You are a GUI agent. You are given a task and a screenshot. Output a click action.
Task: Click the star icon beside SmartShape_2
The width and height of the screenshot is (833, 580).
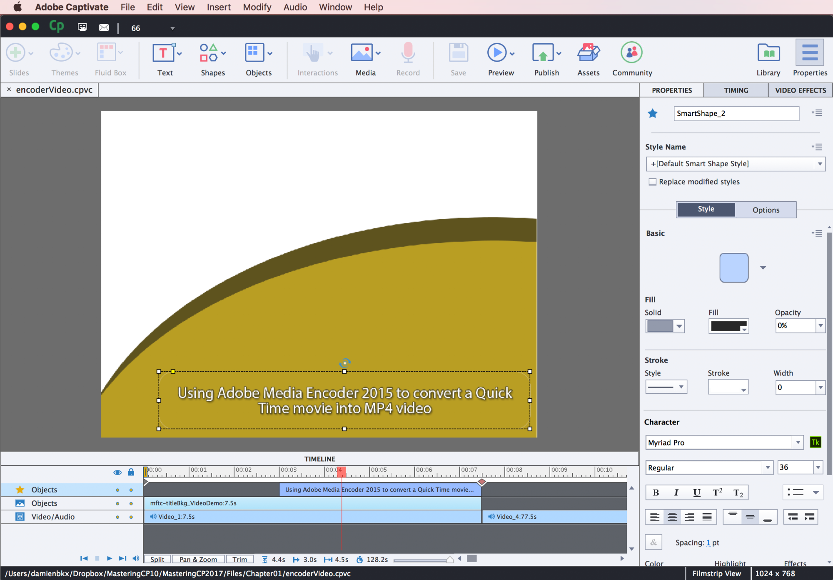coord(653,113)
